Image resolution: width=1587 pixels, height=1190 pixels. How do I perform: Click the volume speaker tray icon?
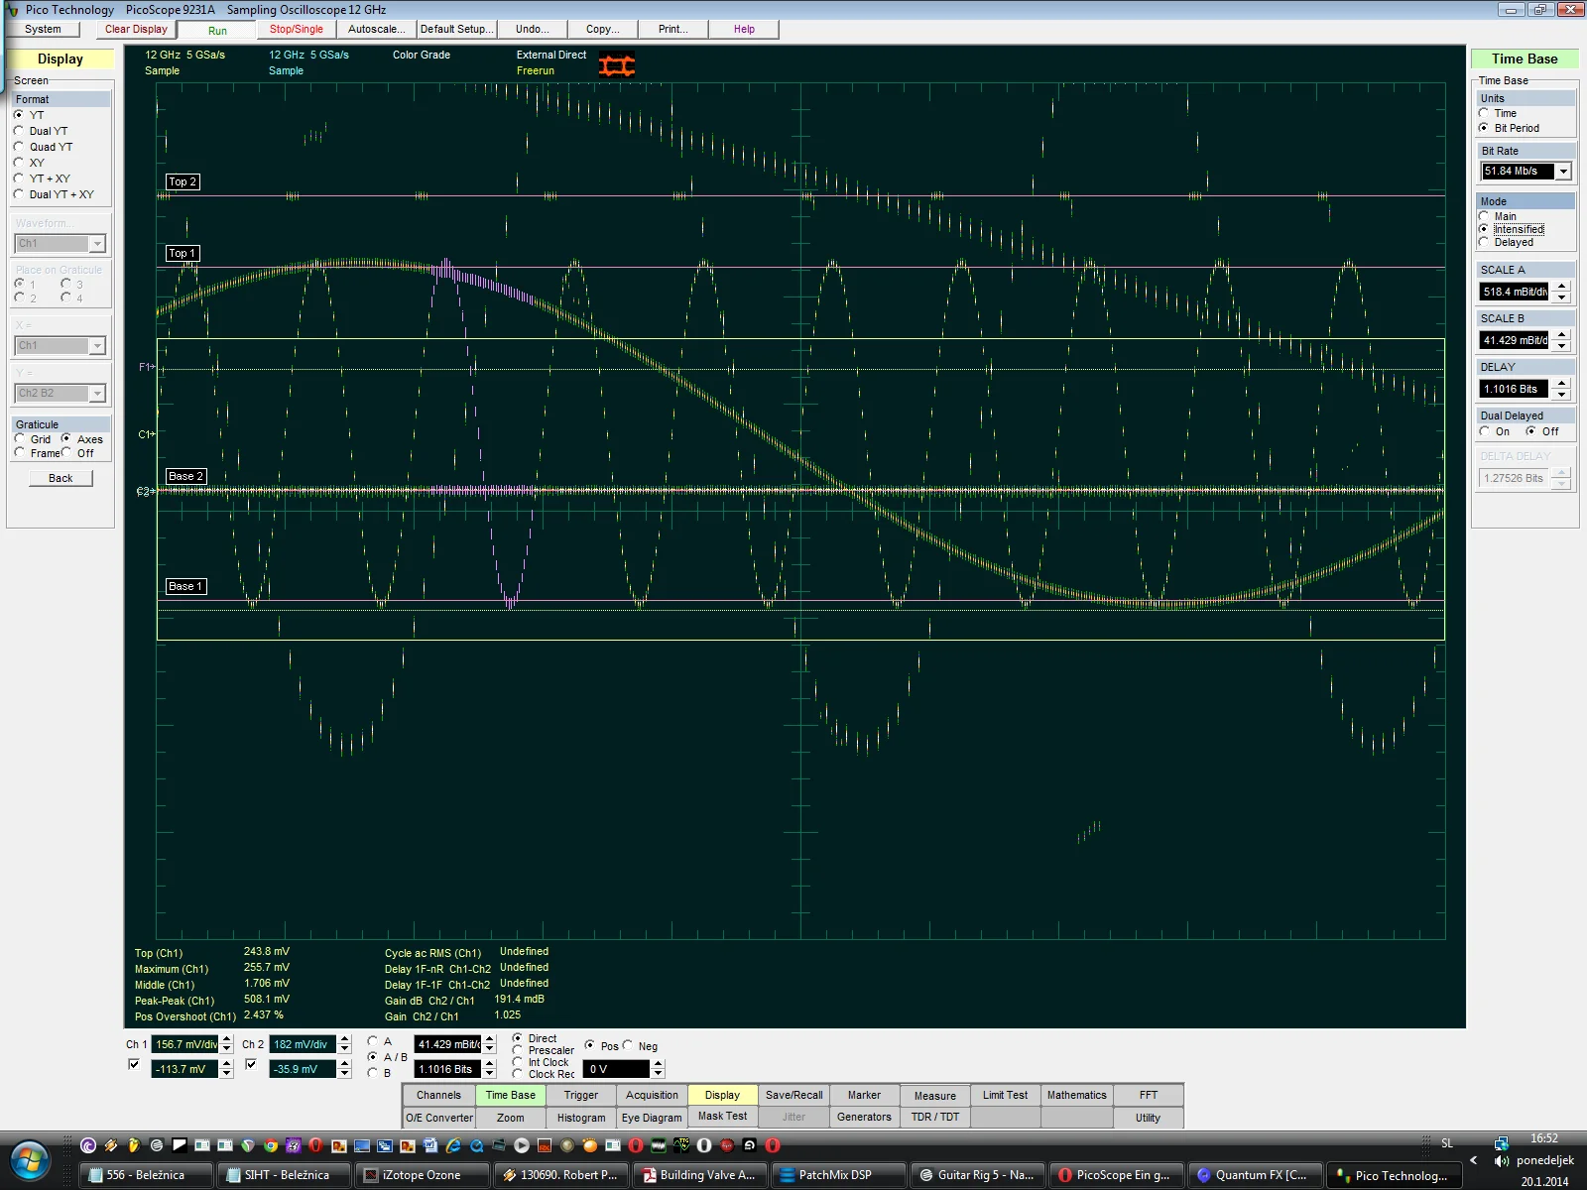[1501, 1160]
